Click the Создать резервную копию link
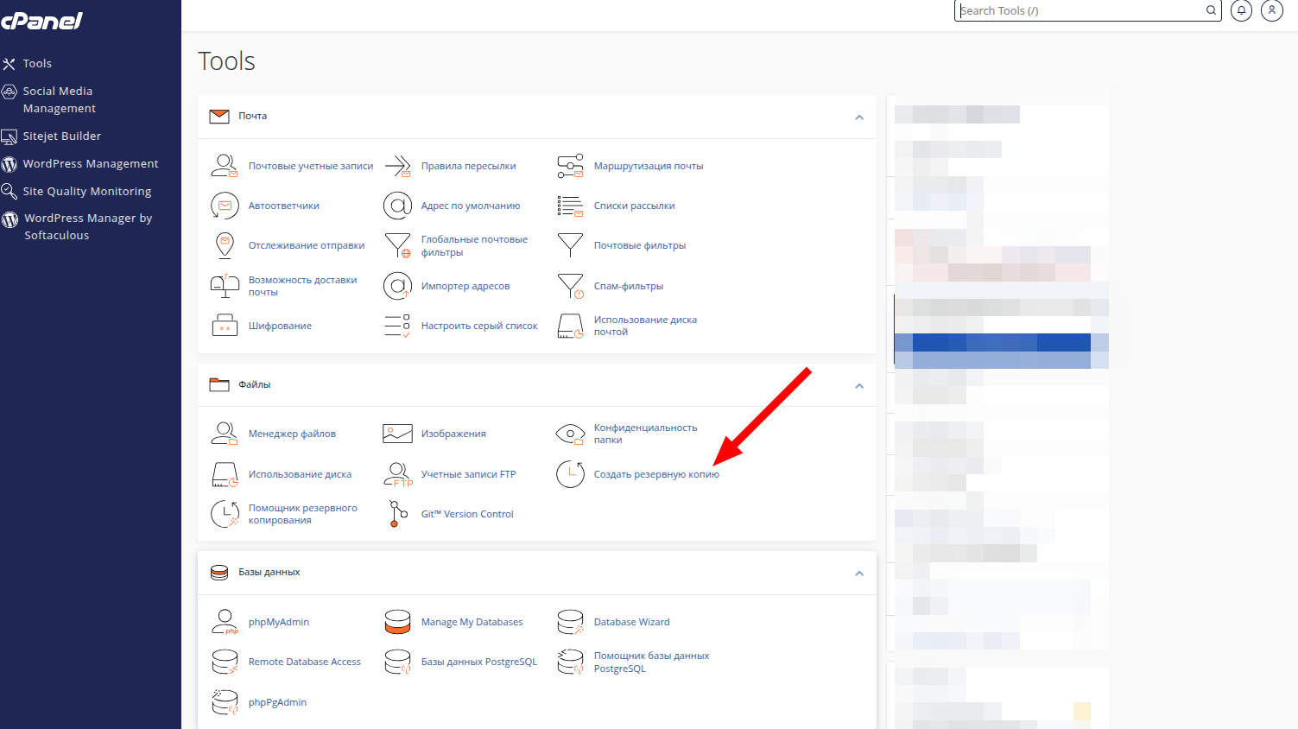 656,474
